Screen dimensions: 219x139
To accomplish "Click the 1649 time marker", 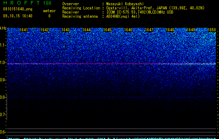I will pos(191,30).
